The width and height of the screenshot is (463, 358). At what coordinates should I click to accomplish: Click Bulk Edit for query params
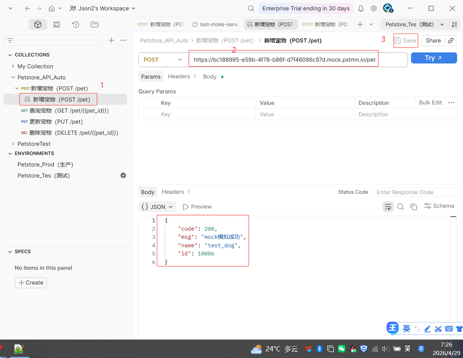(x=430, y=103)
